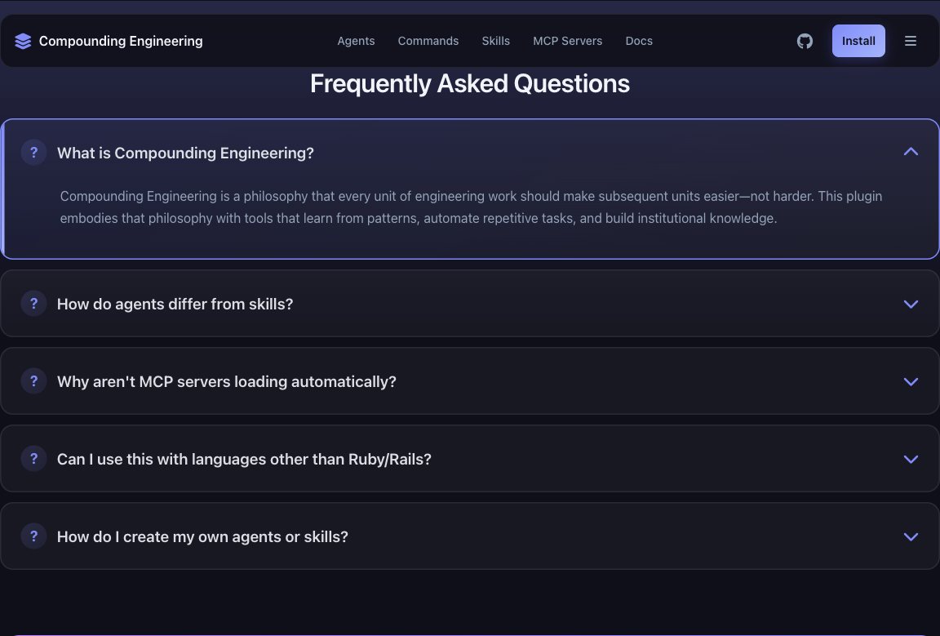Expand the MCP servers loading question chevron
The width and height of the screenshot is (940, 636).
pyautogui.click(x=911, y=381)
